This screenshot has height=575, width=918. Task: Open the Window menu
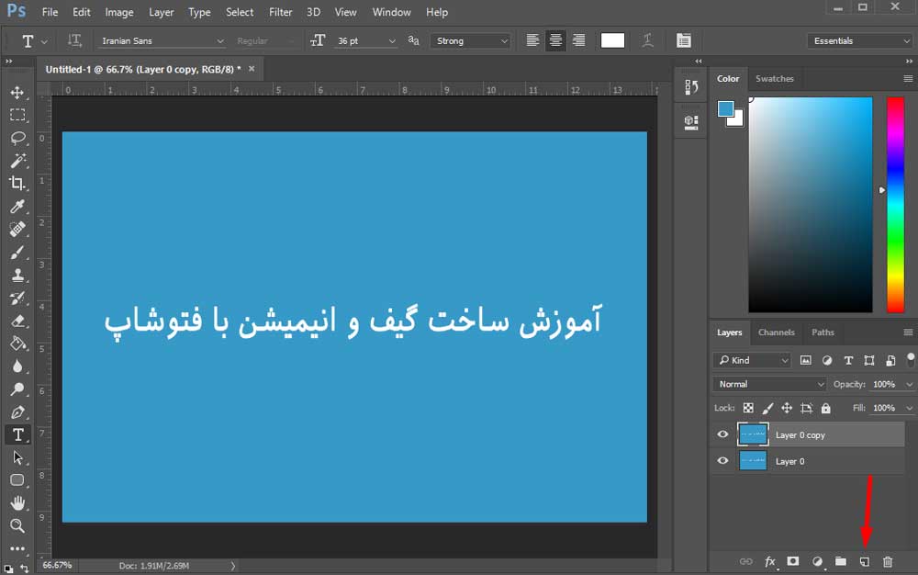(391, 12)
